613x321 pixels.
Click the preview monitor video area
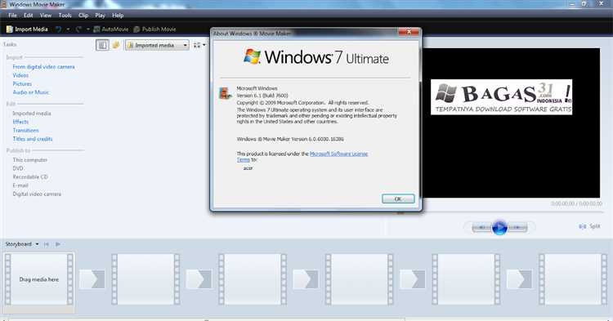click(x=511, y=123)
